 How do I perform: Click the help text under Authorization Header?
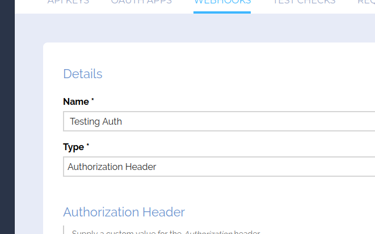[166, 232]
